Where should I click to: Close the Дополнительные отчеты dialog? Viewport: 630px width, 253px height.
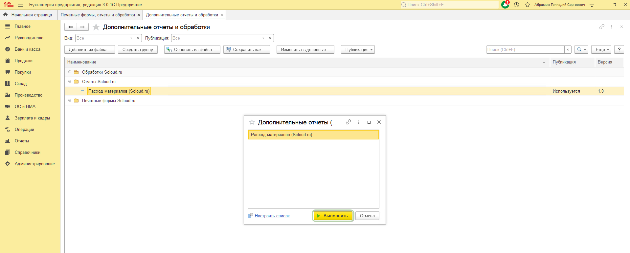(379, 122)
